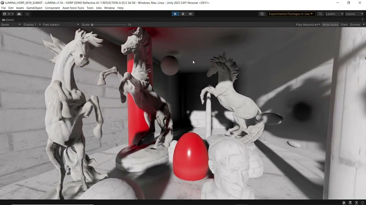Click the debugger bug icon in status bar
Screen dimensions: 366x205
(x=344, y=203)
